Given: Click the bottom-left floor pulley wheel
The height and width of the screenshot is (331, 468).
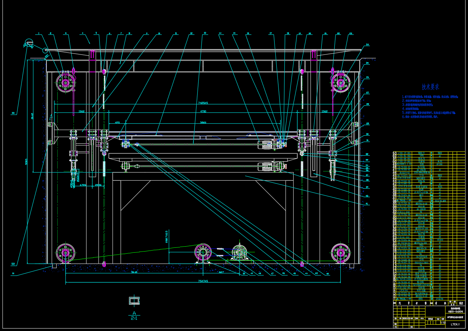Looking at the screenshot, I should (65, 253).
